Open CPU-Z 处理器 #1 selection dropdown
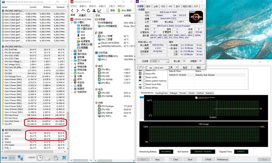The height and width of the screenshot is (163, 272). [167, 61]
